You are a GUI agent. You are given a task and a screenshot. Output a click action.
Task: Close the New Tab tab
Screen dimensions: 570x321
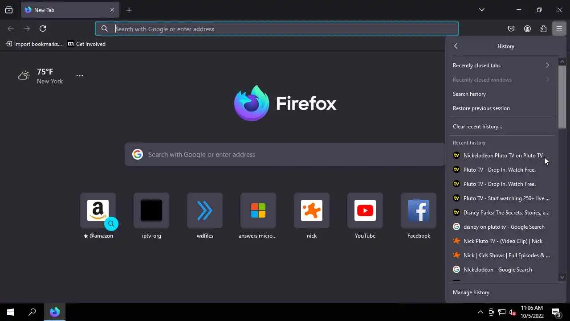tap(112, 10)
